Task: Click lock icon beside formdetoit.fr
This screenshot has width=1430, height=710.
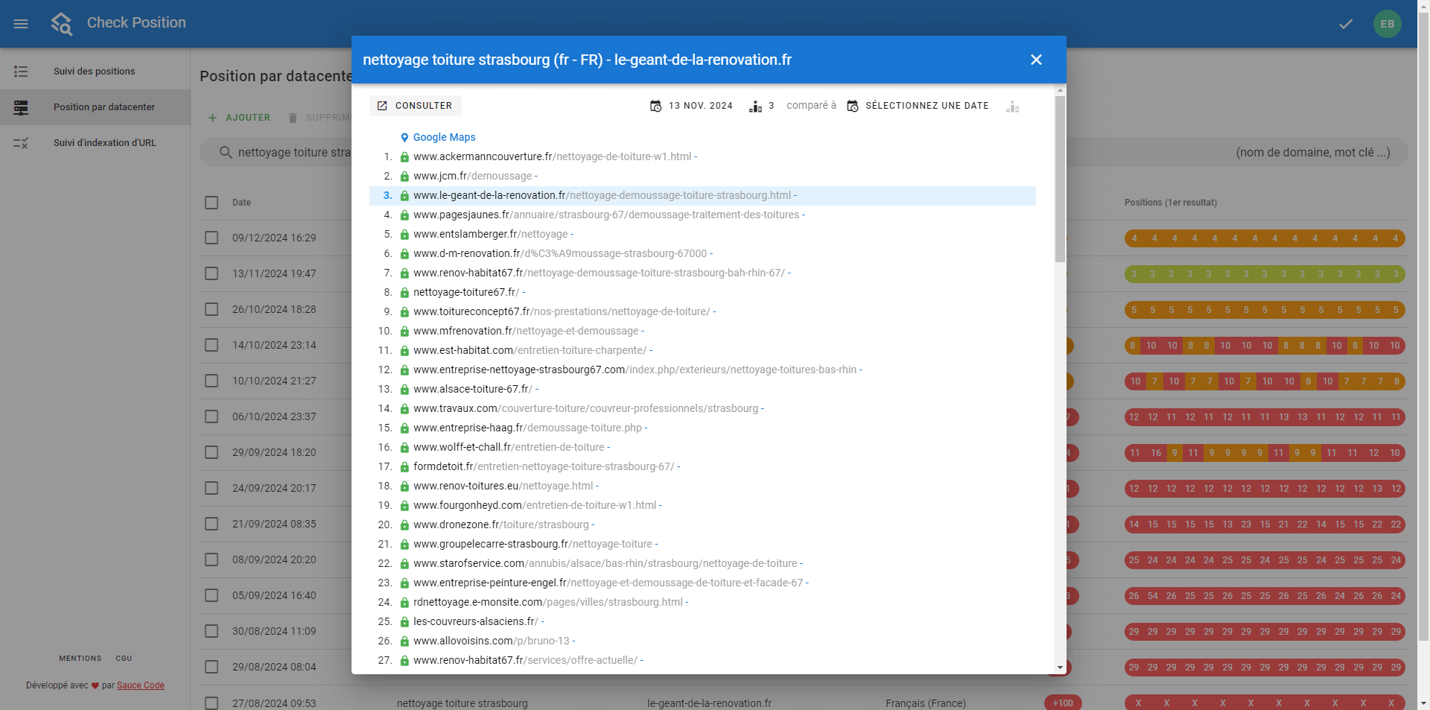Action: (x=404, y=467)
